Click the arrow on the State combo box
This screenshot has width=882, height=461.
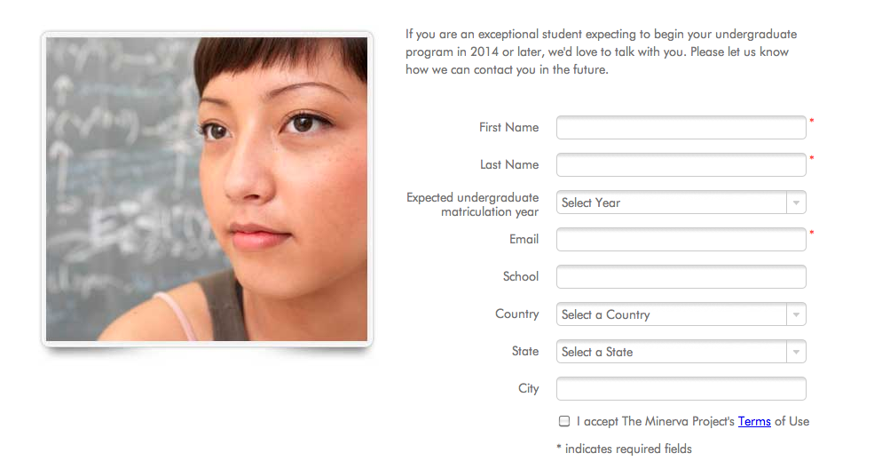pyautogui.click(x=797, y=352)
